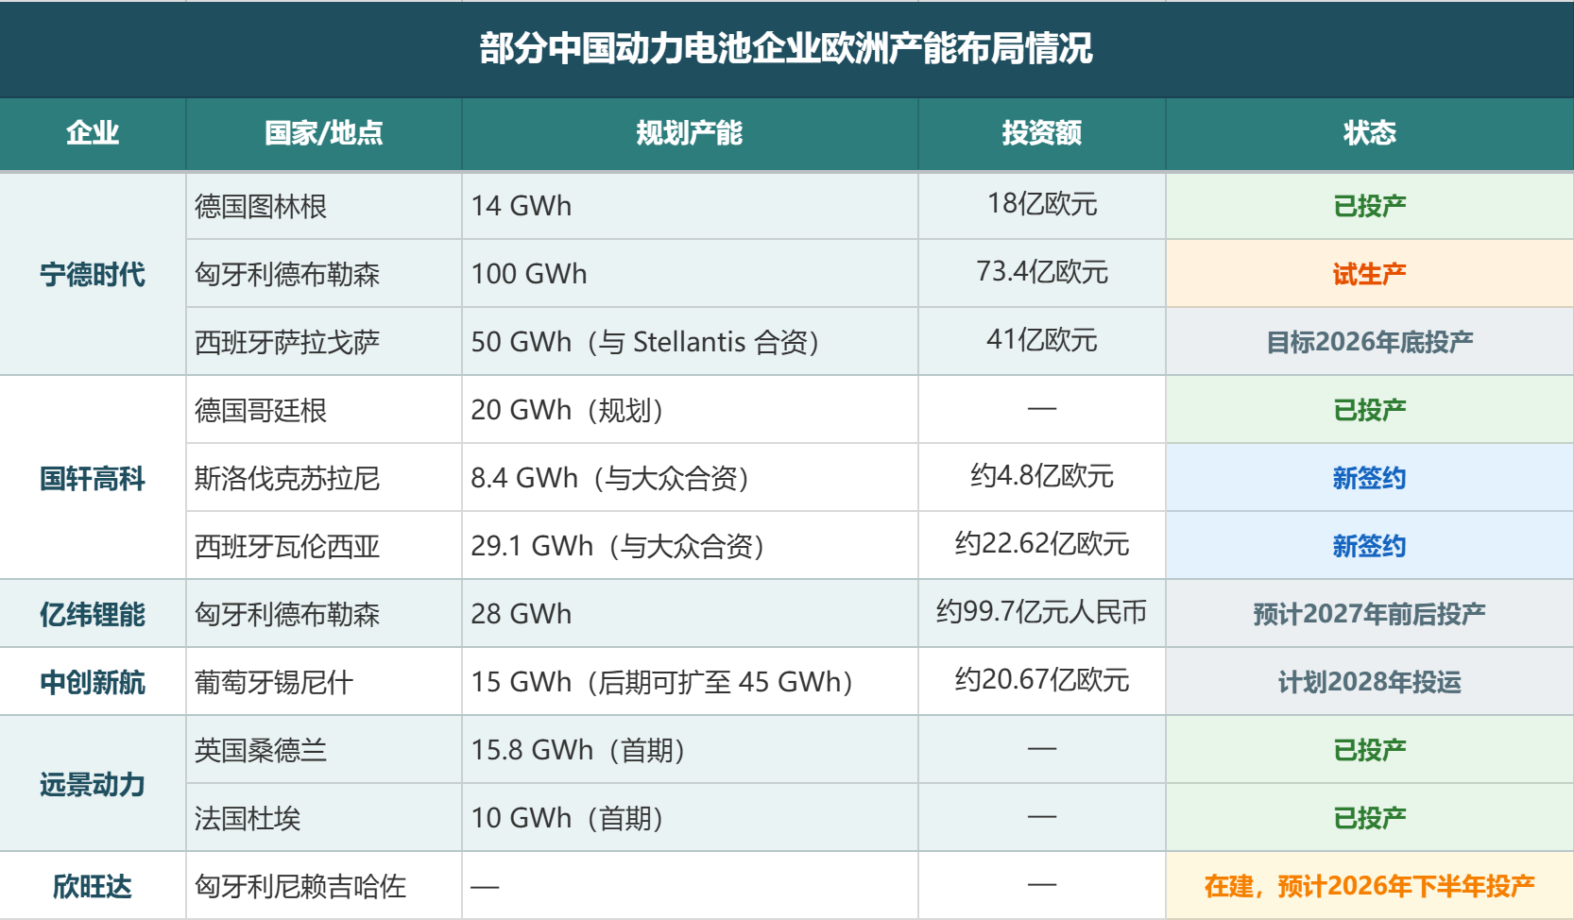Click the 试生产 status cell

click(x=1370, y=274)
